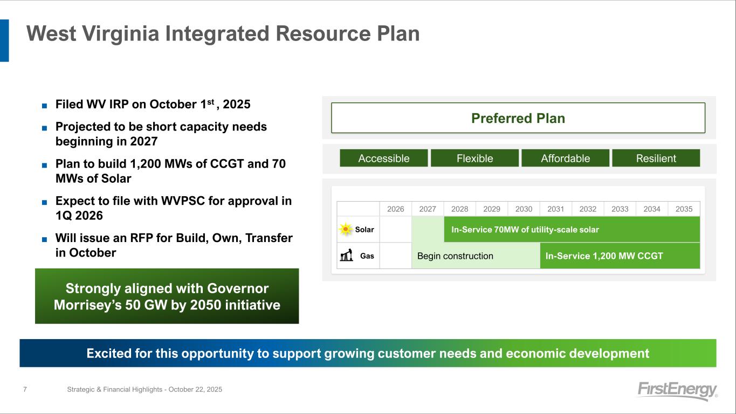Click the sun icon in the Solar row
Image resolution: width=736 pixels, height=414 pixels.
click(x=345, y=230)
